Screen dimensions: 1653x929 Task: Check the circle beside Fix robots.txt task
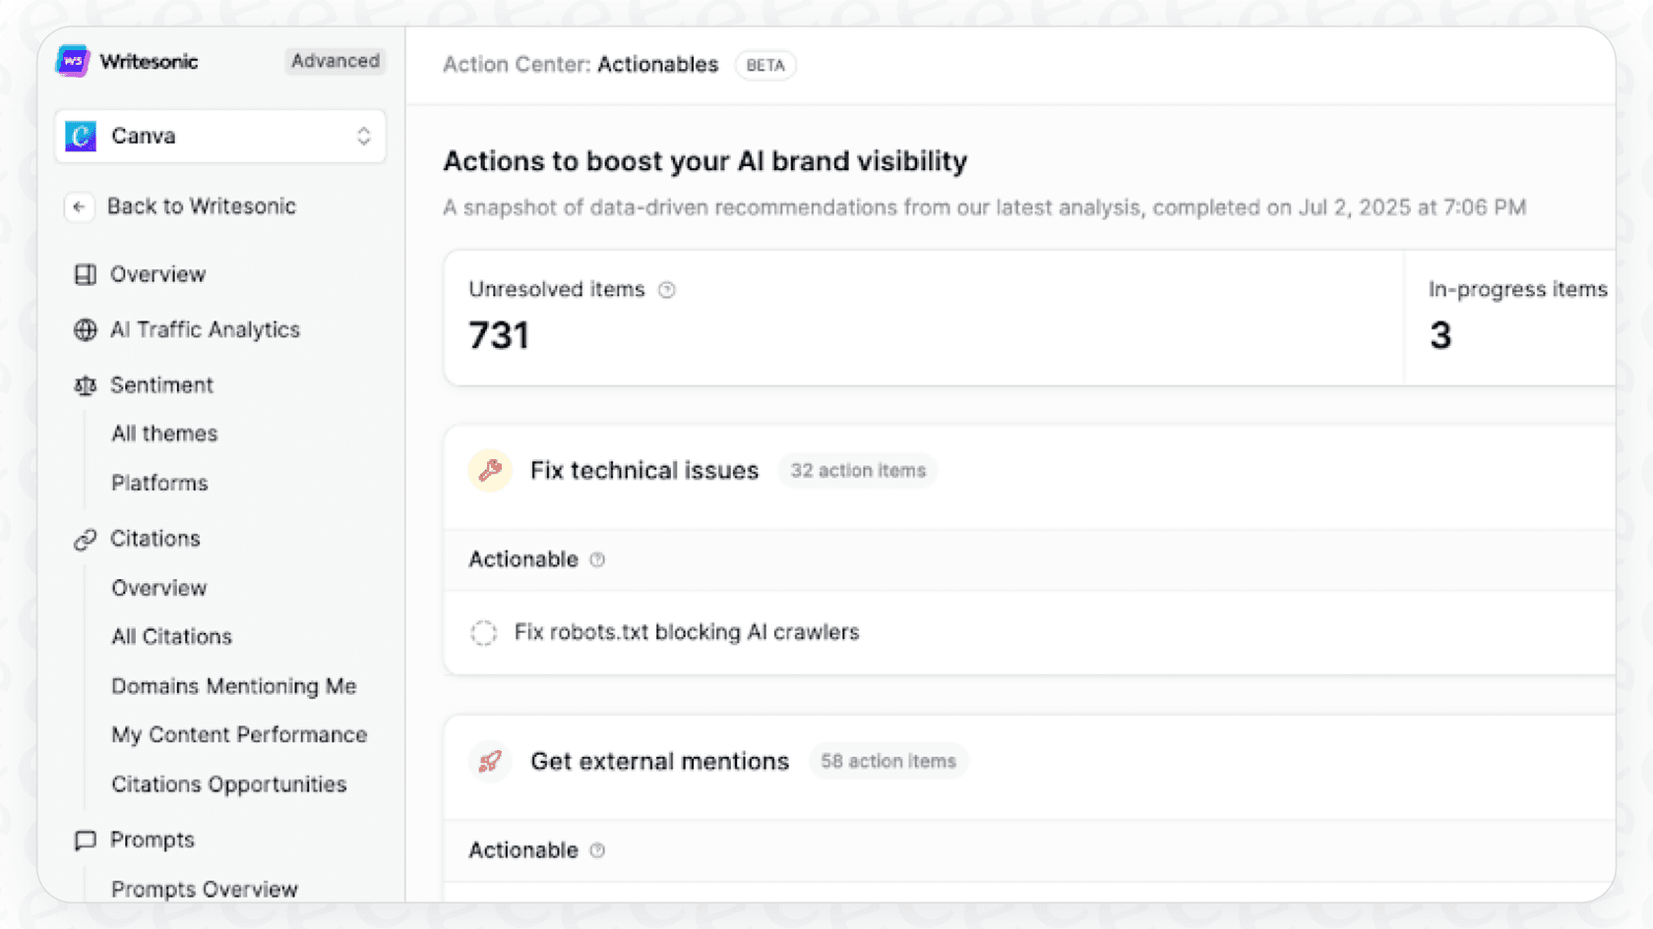(483, 633)
